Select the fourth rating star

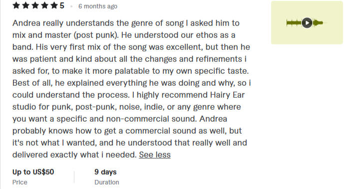pyautogui.click(x=45, y=5)
